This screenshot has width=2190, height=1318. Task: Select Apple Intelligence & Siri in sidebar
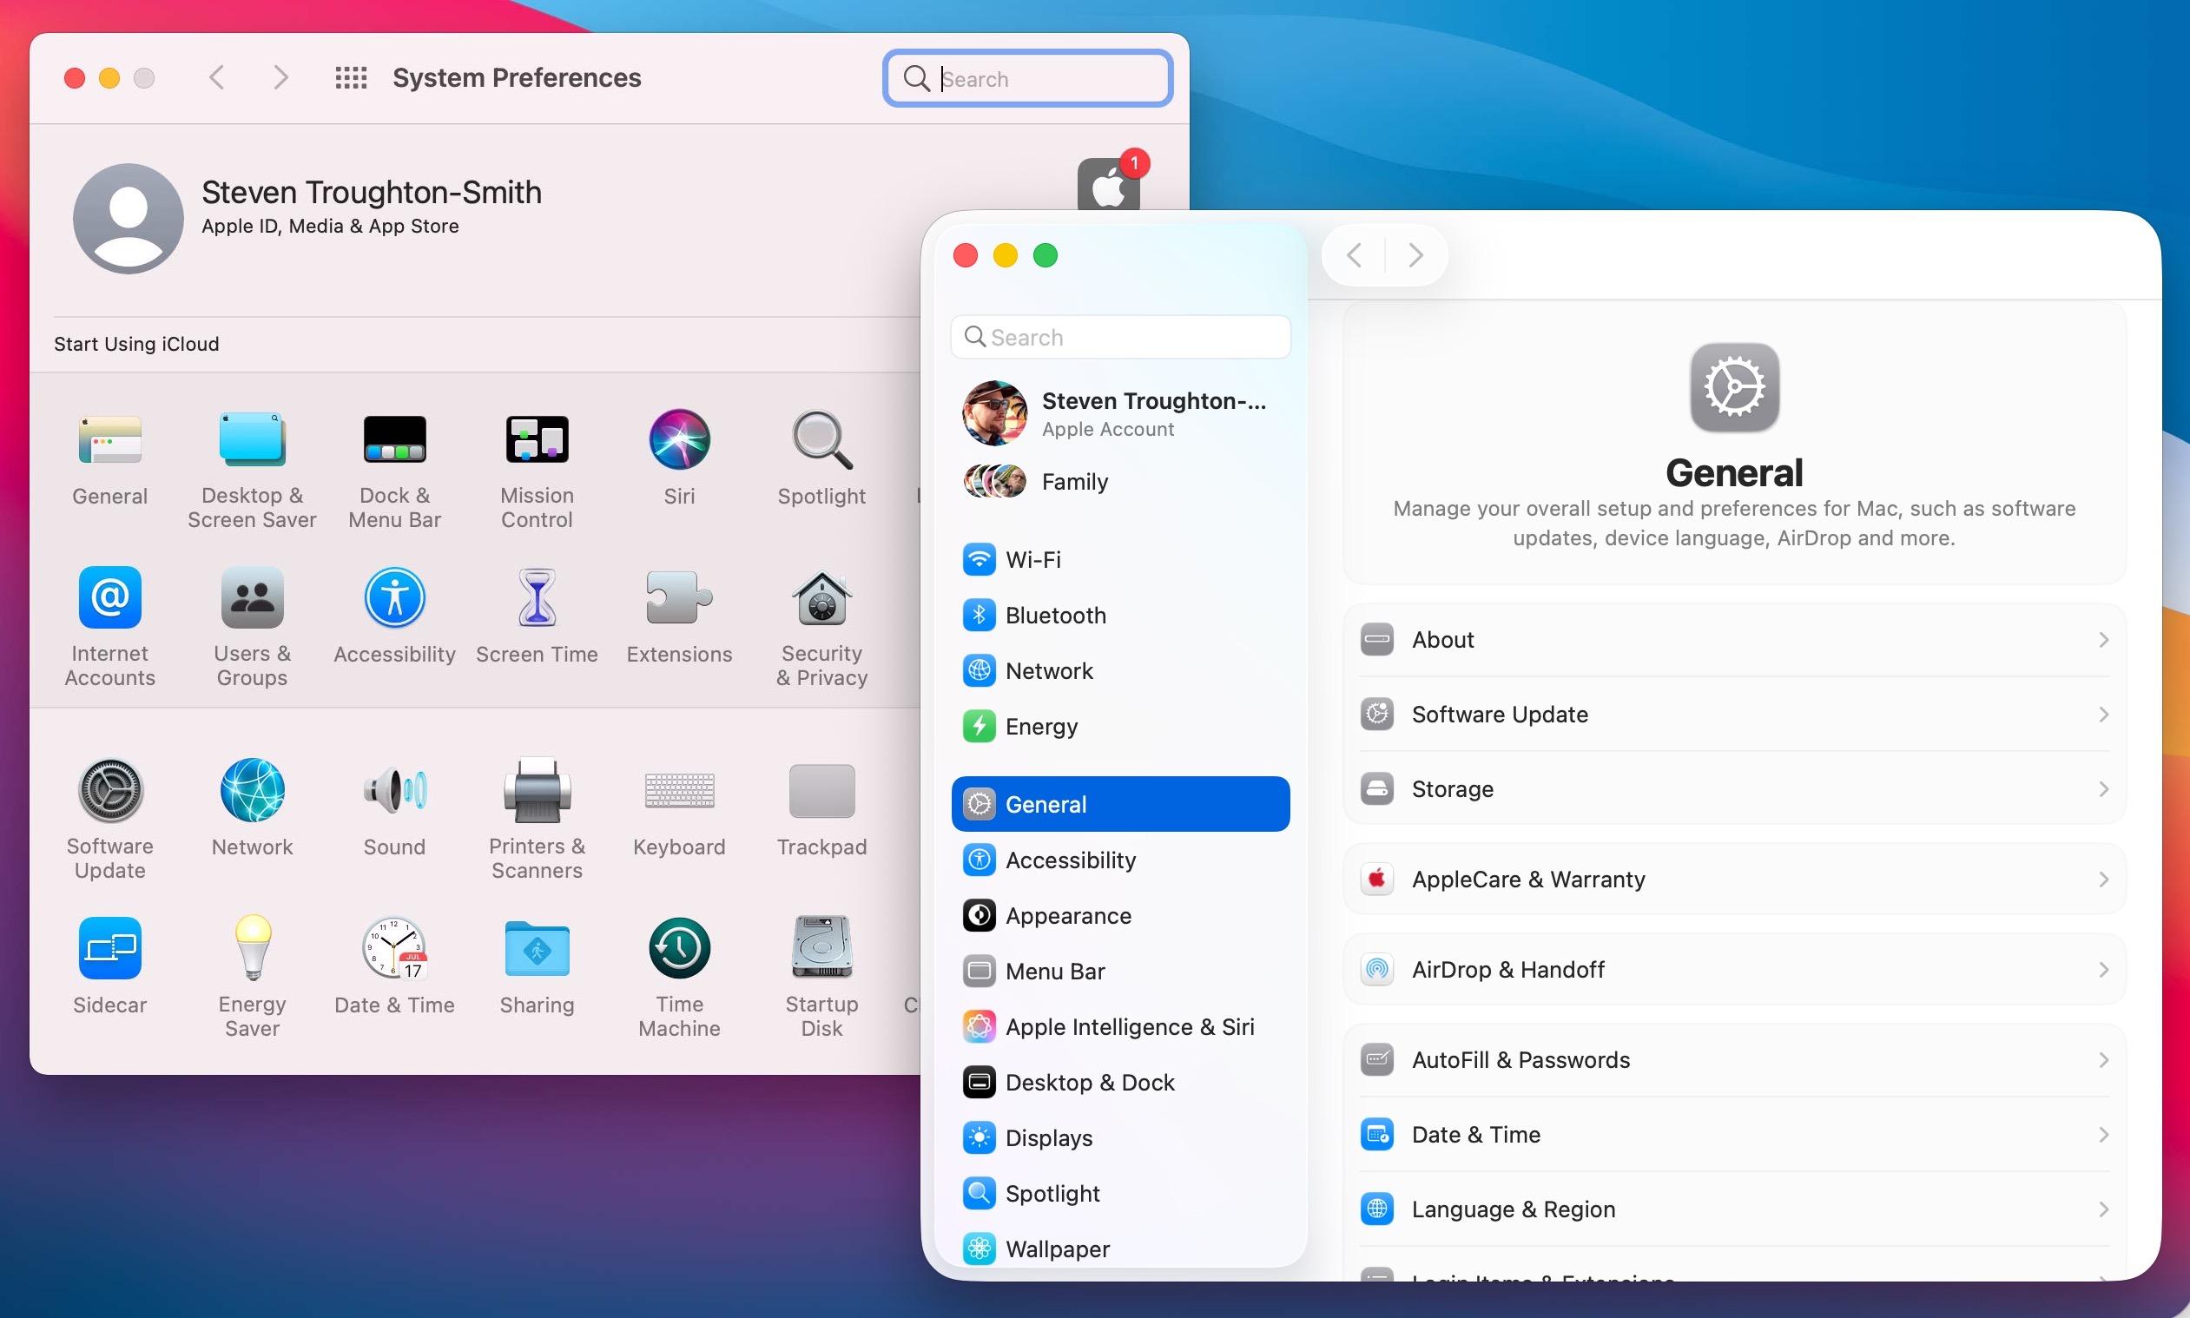click(1120, 1026)
